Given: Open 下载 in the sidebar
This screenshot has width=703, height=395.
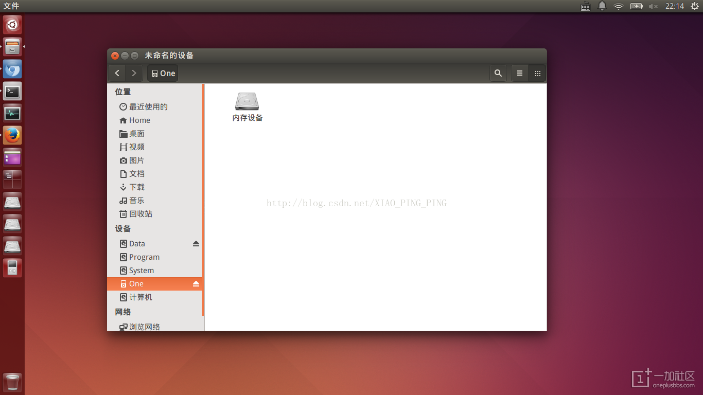Looking at the screenshot, I should [155, 187].
